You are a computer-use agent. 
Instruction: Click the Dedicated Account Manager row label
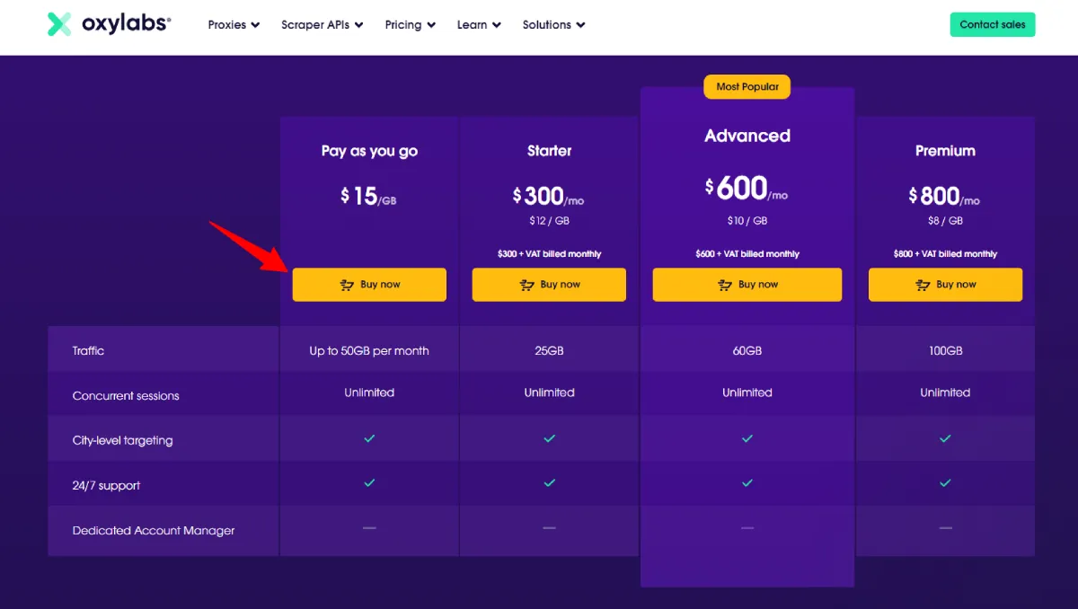(x=154, y=531)
